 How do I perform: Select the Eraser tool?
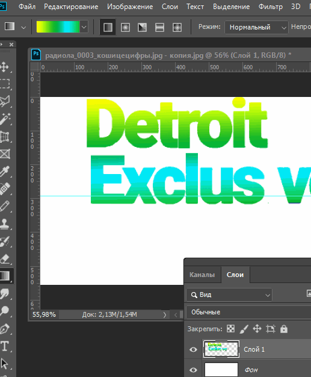5,259
